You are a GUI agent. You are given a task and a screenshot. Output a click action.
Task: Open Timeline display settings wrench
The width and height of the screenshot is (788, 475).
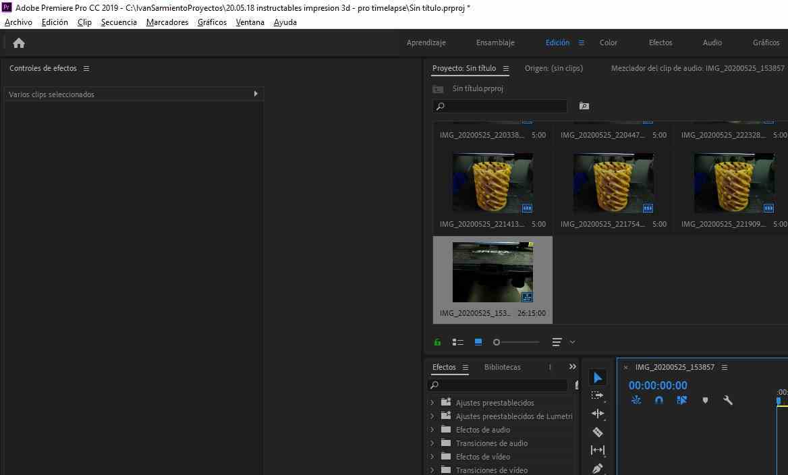click(728, 400)
